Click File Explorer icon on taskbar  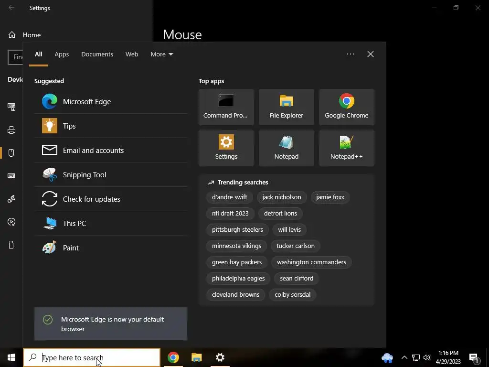pyautogui.click(x=196, y=357)
